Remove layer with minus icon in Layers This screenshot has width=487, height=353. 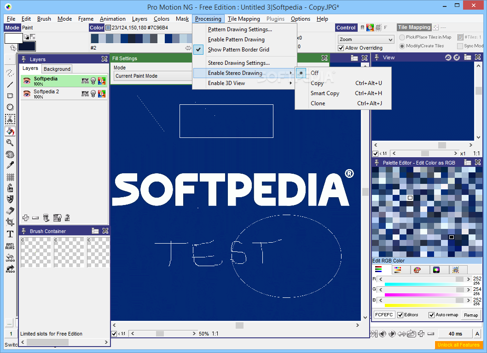[x=35, y=218]
